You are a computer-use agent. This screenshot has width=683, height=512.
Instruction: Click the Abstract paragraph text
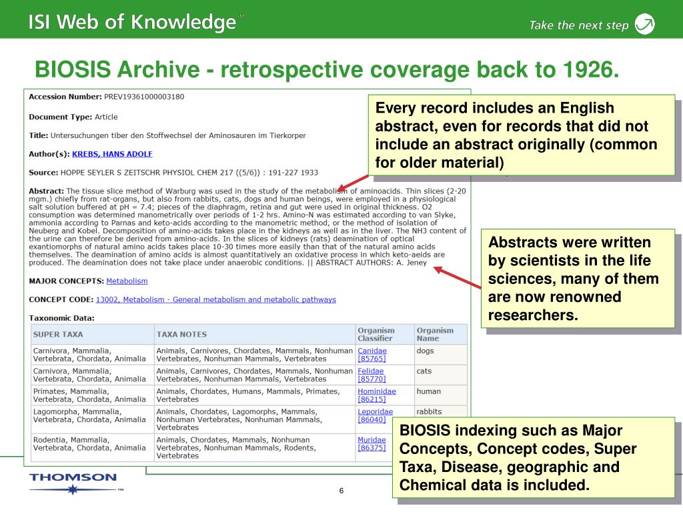(x=247, y=227)
